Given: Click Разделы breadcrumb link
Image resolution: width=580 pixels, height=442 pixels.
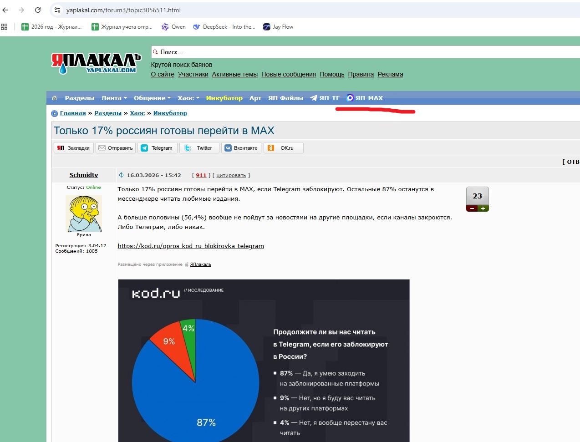Looking at the screenshot, I should 108,113.
